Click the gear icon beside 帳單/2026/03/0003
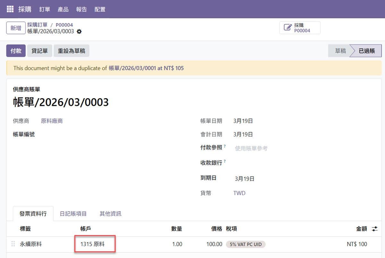 [x=79, y=31]
